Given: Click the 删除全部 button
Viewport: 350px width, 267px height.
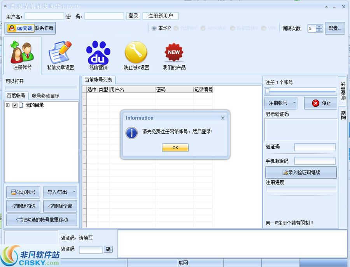Looking at the screenshot, I should coord(60,206).
